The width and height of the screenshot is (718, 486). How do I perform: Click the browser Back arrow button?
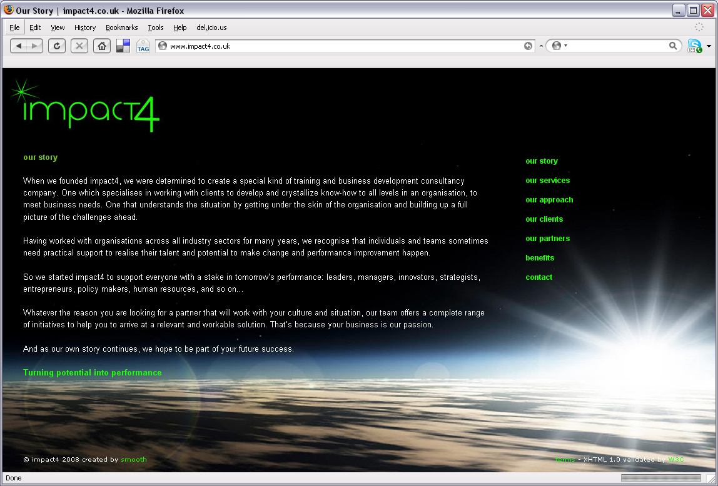(19, 46)
